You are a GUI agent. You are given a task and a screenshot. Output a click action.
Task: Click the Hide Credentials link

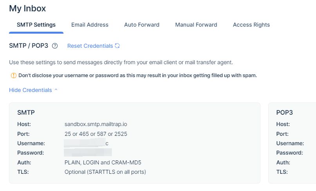pos(31,90)
